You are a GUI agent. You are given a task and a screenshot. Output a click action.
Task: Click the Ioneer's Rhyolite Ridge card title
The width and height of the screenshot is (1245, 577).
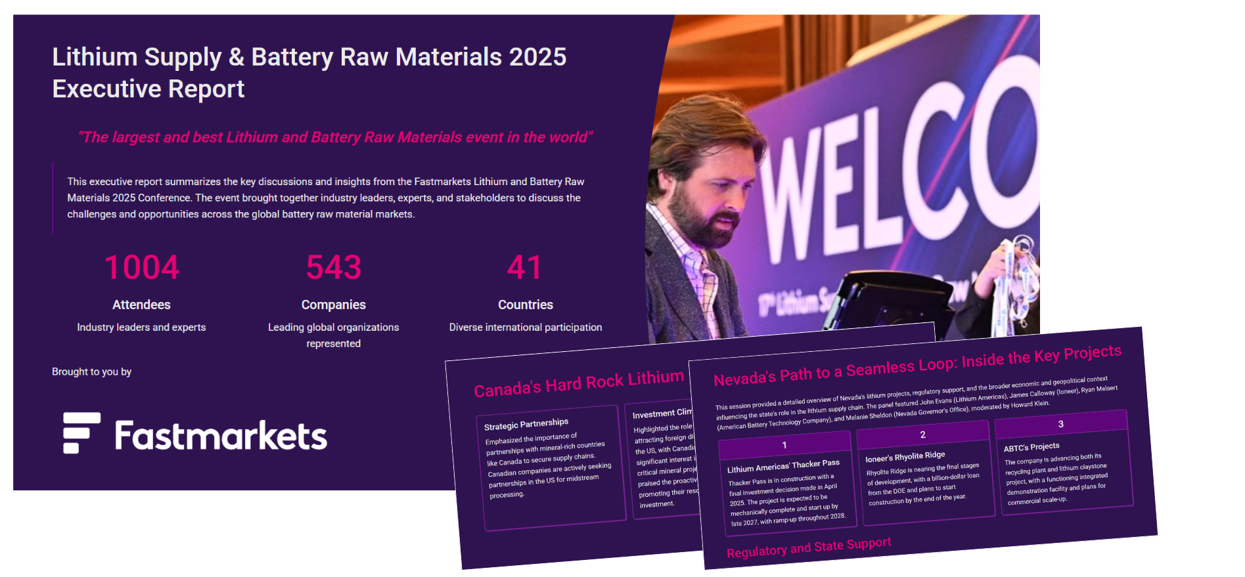click(x=905, y=457)
